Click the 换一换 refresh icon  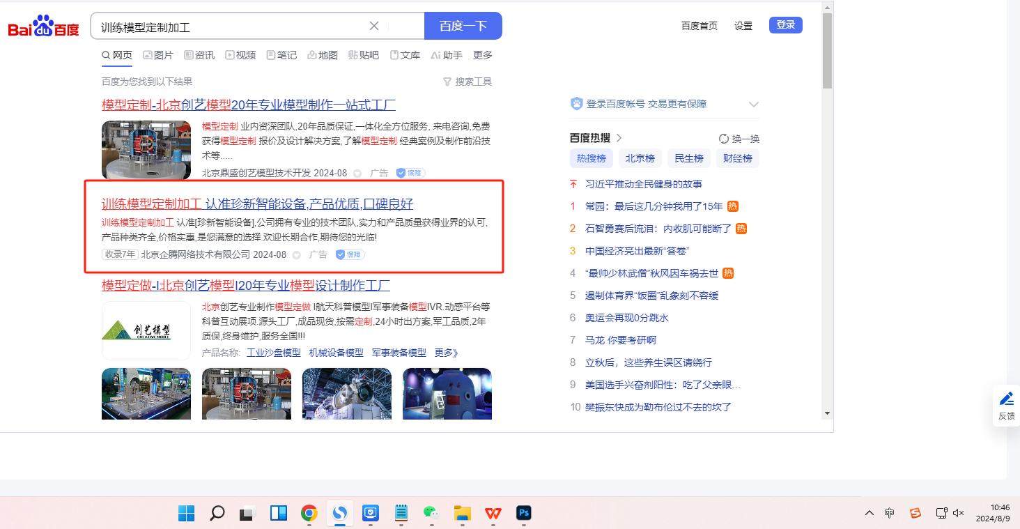(724, 139)
